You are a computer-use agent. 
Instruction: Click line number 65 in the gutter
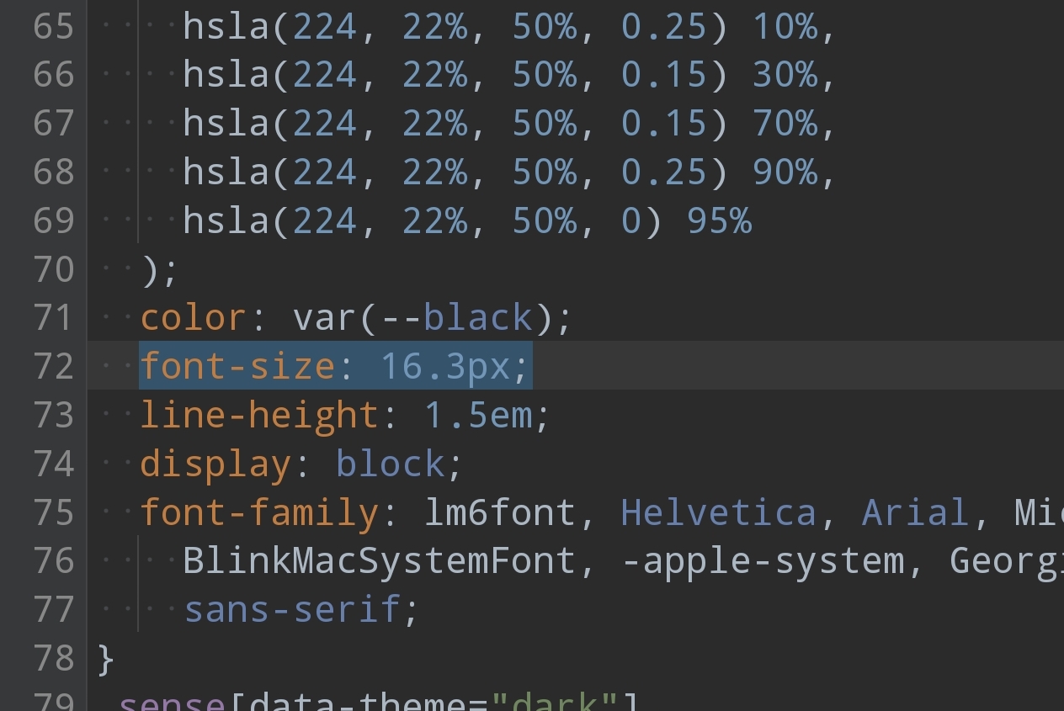[x=54, y=28]
